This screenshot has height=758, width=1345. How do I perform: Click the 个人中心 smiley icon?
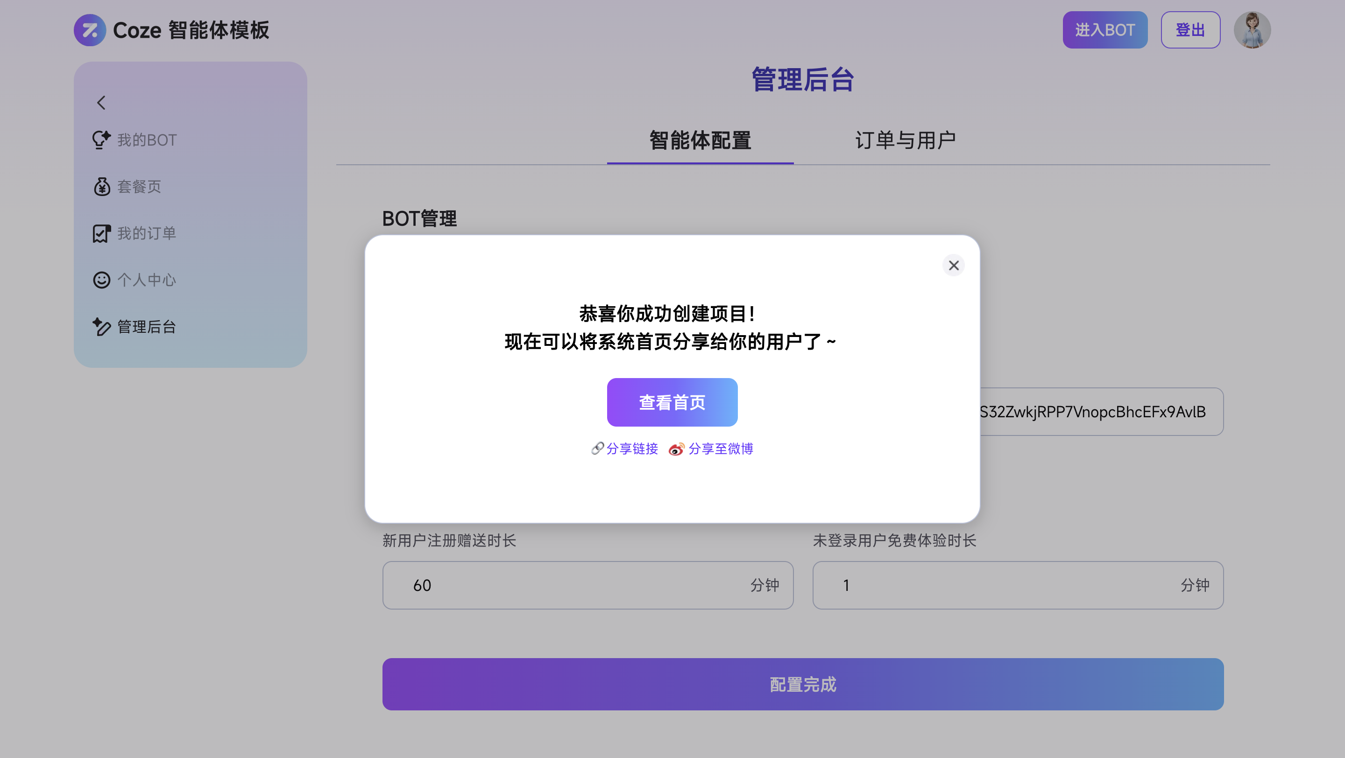[101, 280]
